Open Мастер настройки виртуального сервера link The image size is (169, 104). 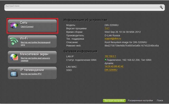coord(35,59)
